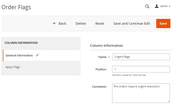
Task: Click the Name field label
Action: (102, 57)
